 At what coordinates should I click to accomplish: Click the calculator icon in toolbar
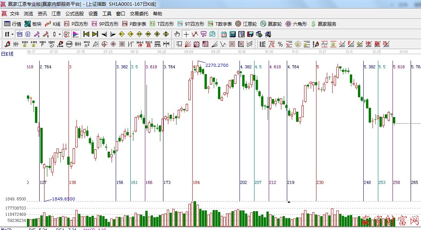(232, 34)
